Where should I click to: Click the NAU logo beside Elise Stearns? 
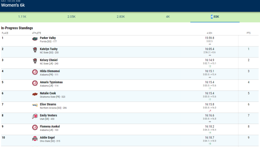(x=35, y=105)
